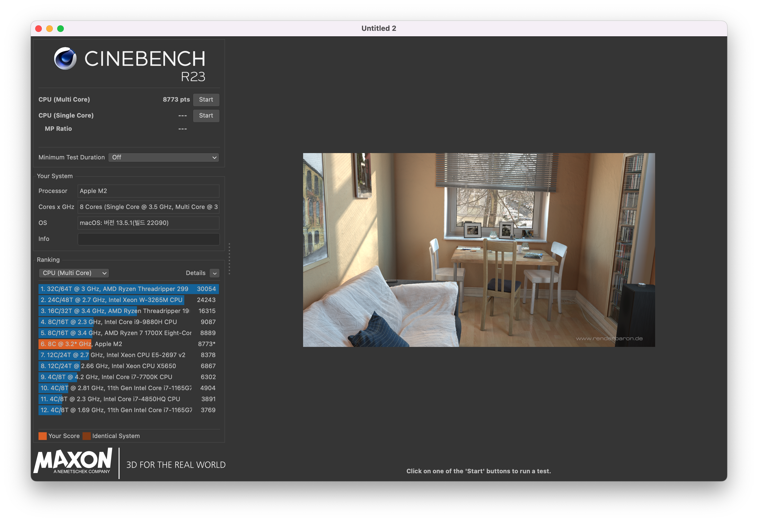Image resolution: width=758 pixels, height=522 pixels.
Task: Click the Untitled 2 window title
Action: click(x=379, y=28)
